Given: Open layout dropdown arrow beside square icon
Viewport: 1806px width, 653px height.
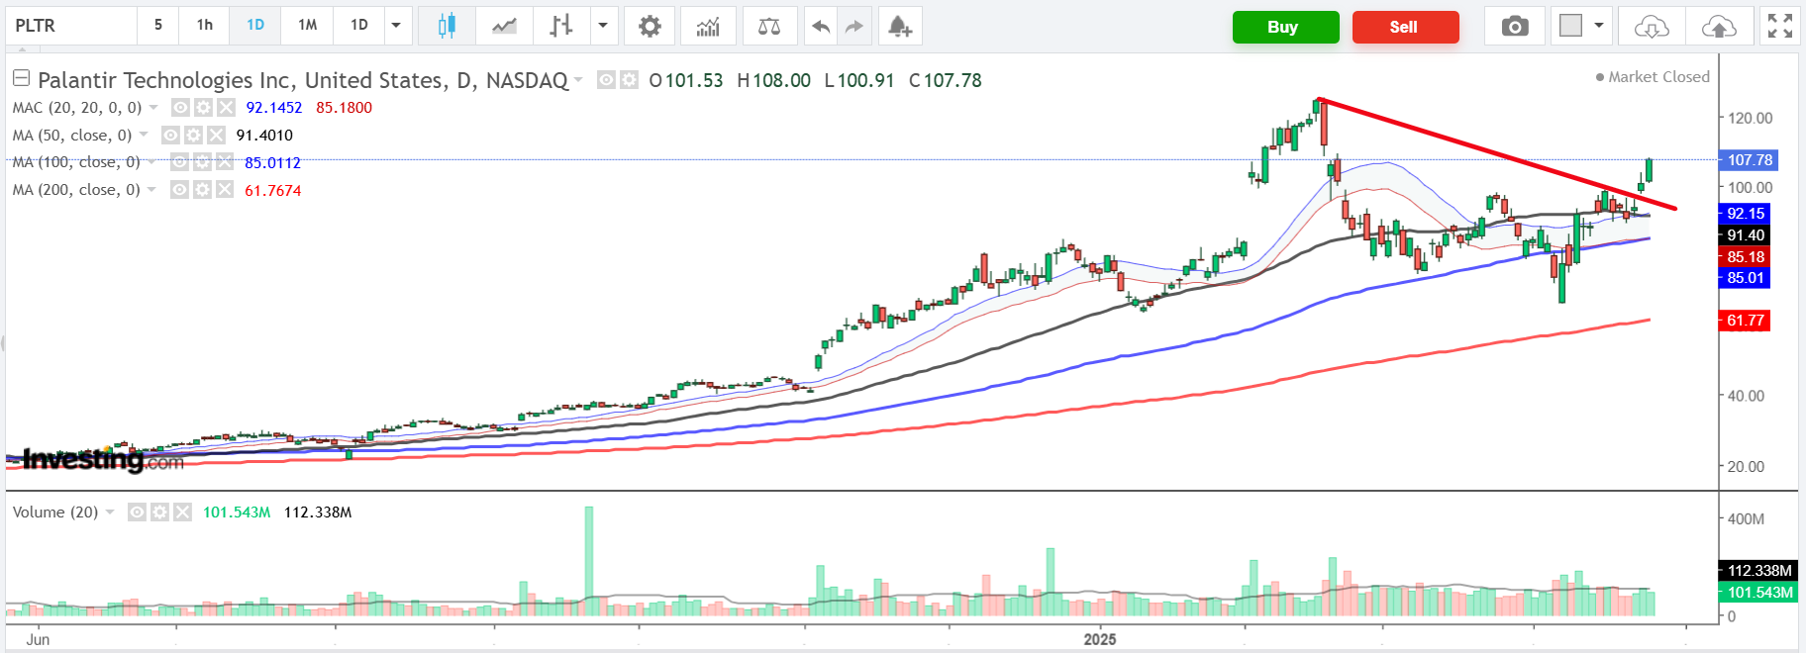Looking at the screenshot, I should coord(1598,26).
